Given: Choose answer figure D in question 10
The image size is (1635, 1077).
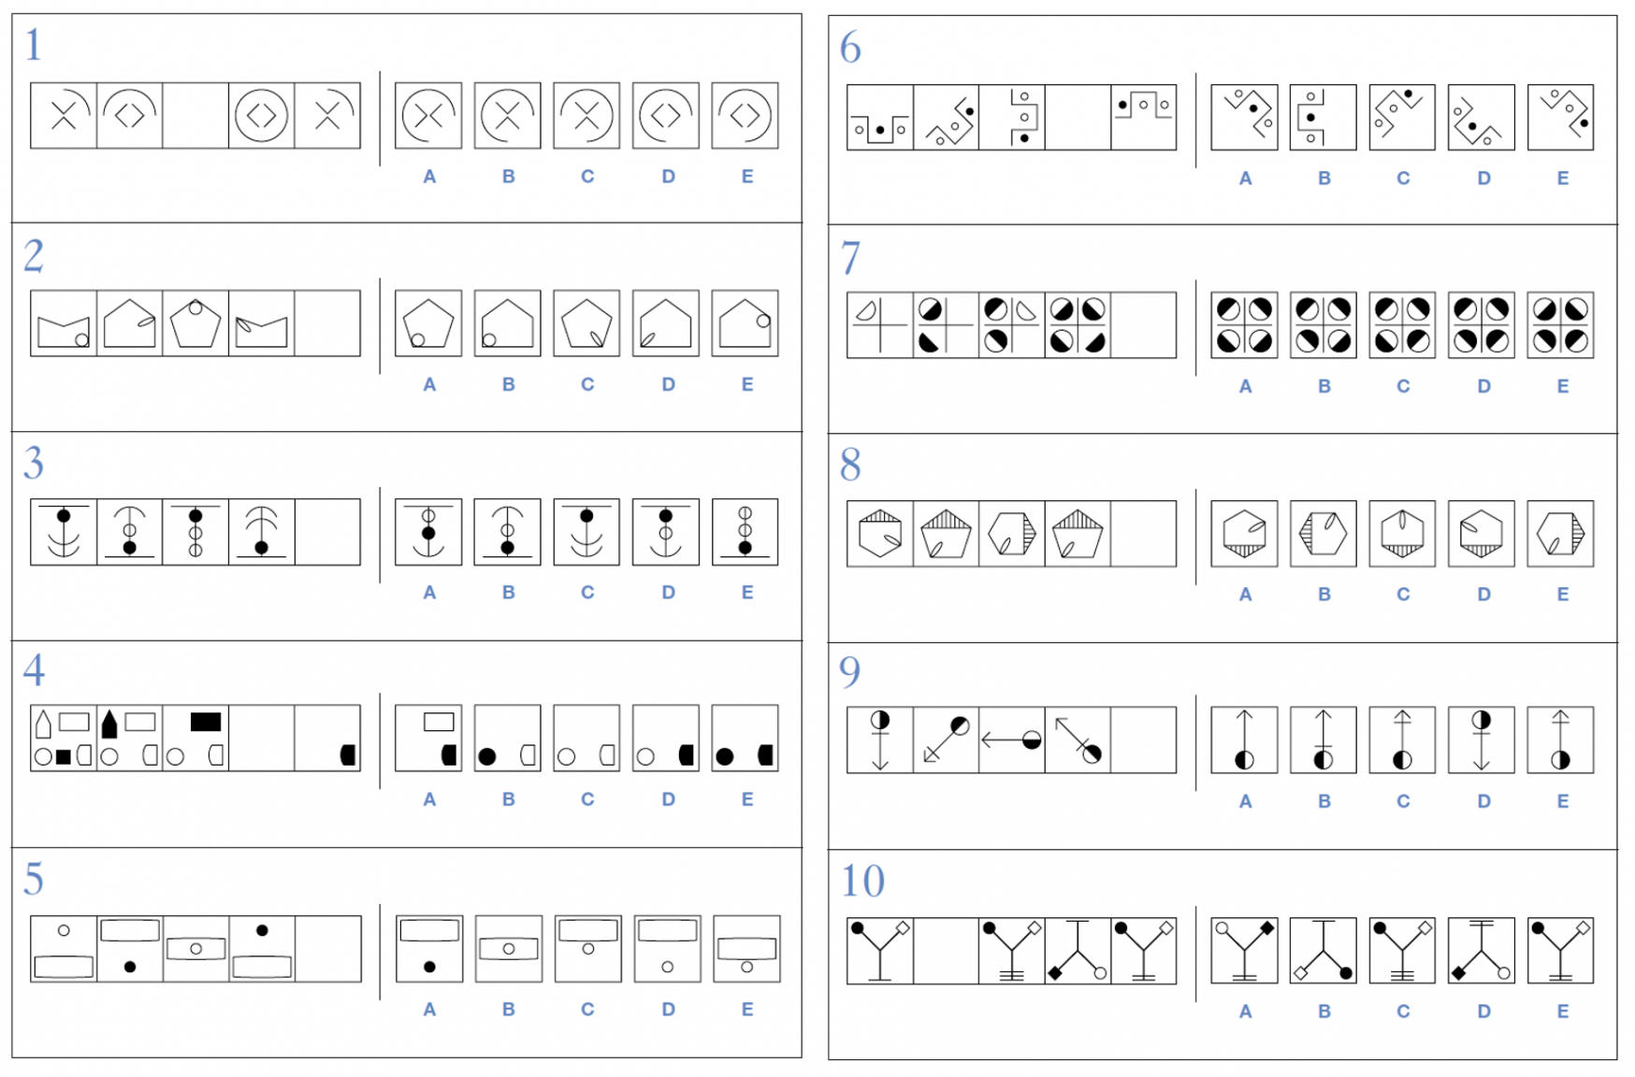Looking at the screenshot, I should pyautogui.click(x=1481, y=950).
